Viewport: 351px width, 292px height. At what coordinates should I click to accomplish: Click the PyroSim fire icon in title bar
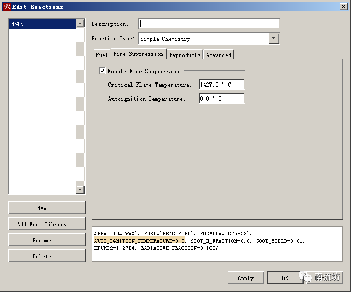(x=7, y=7)
